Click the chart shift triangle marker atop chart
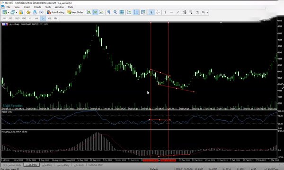284x170 pixels. (221, 23)
